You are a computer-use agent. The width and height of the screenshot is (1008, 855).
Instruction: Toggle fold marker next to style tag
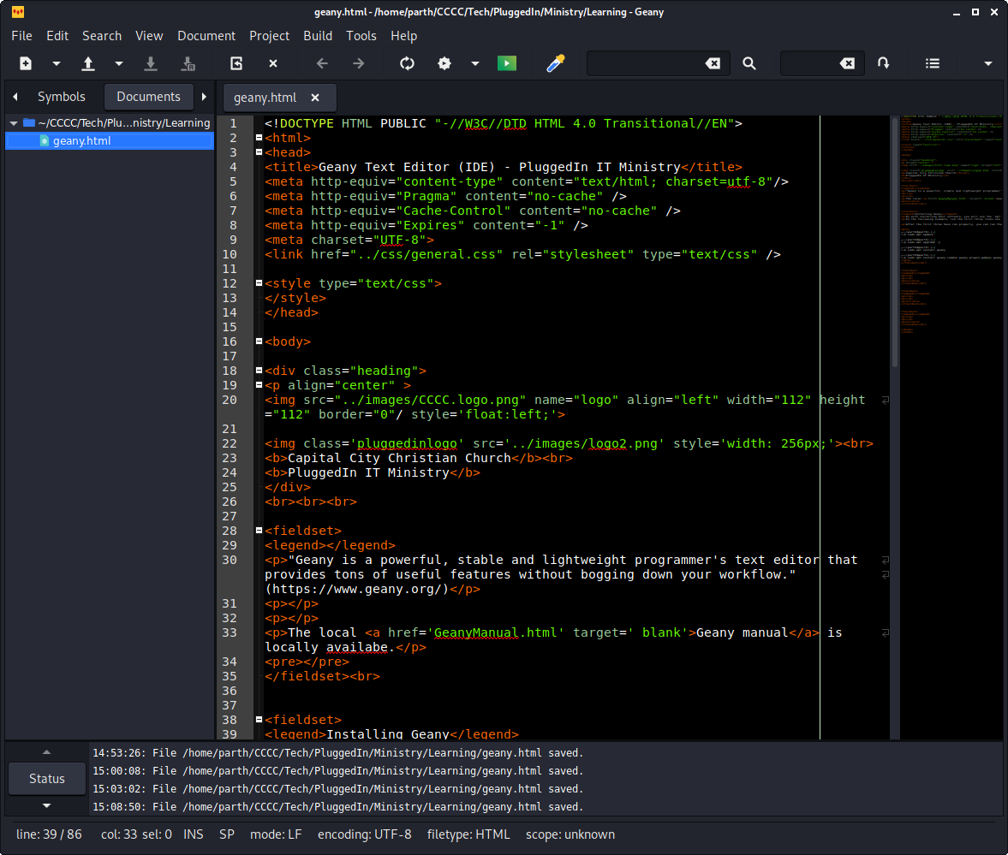[x=259, y=283]
